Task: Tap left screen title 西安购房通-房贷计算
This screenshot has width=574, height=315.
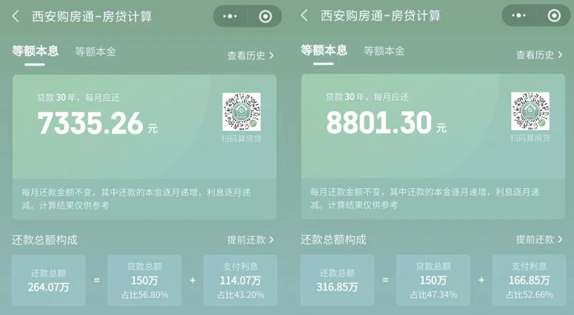Action: (x=92, y=17)
